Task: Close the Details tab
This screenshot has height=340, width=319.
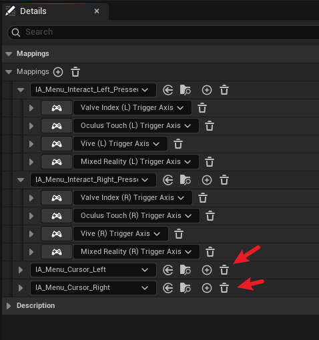Action: 97,11
